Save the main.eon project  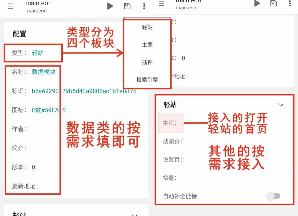point(127,6)
